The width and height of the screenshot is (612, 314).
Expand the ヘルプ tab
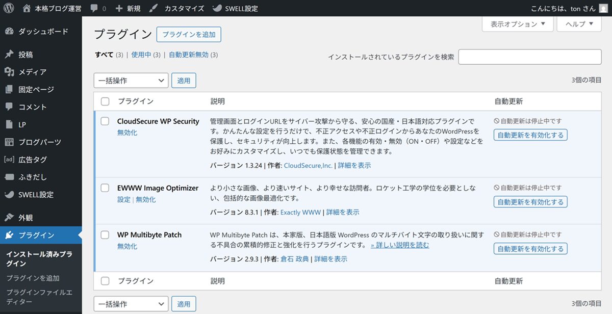coord(579,24)
